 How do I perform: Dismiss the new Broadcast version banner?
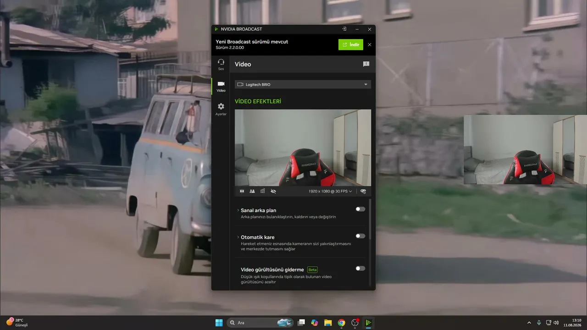(370, 44)
